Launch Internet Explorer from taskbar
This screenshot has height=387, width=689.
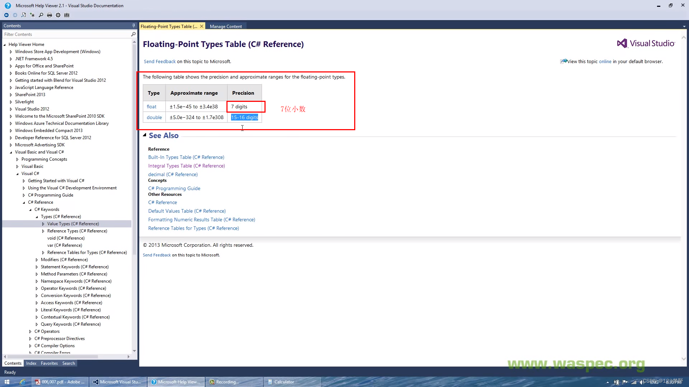tap(22, 382)
